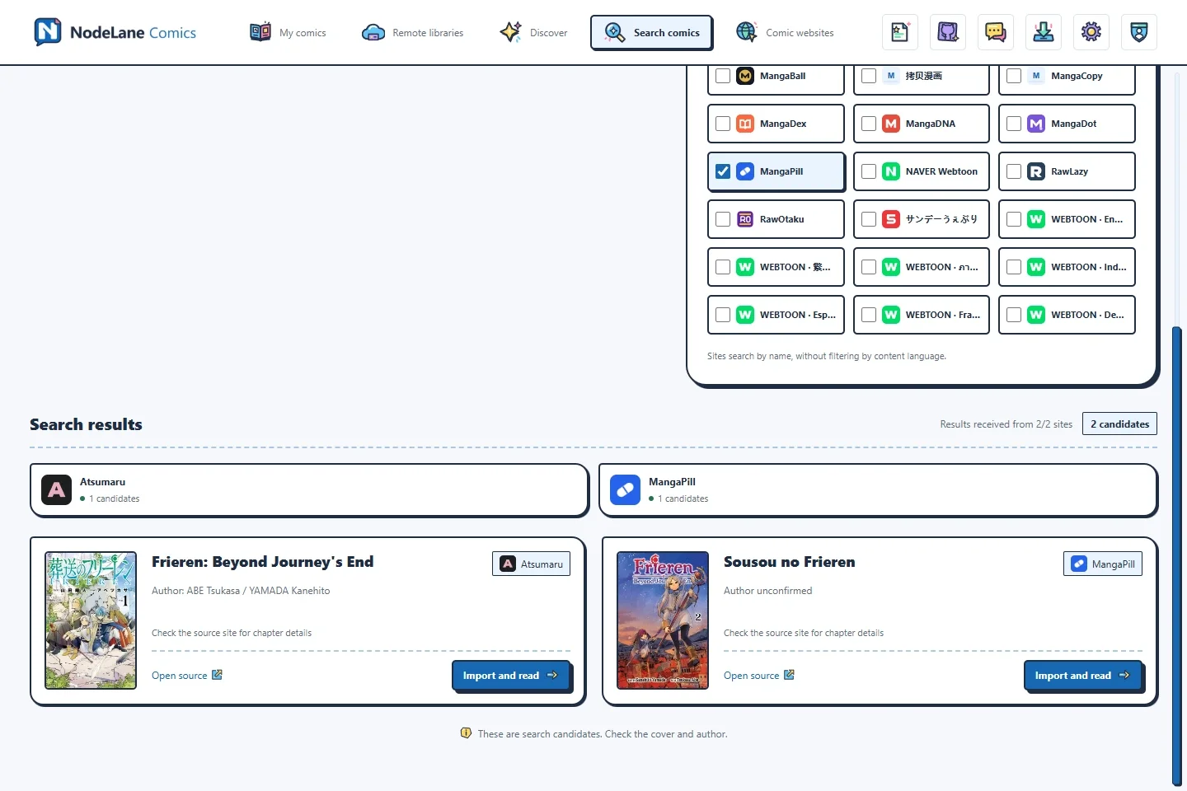
Task: Open the chat bubbles feedback icon
Action: pyautogui.click(x=996, y=32)
